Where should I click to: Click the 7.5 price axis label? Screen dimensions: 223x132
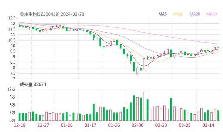click(x=13, y=73)
